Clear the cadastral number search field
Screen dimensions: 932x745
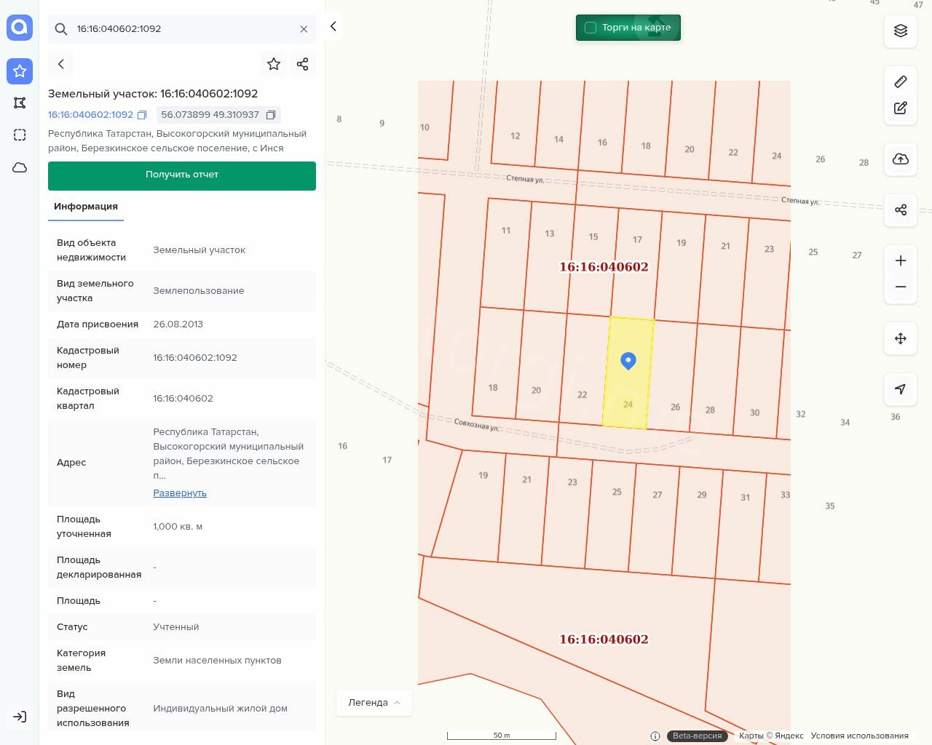304,29
